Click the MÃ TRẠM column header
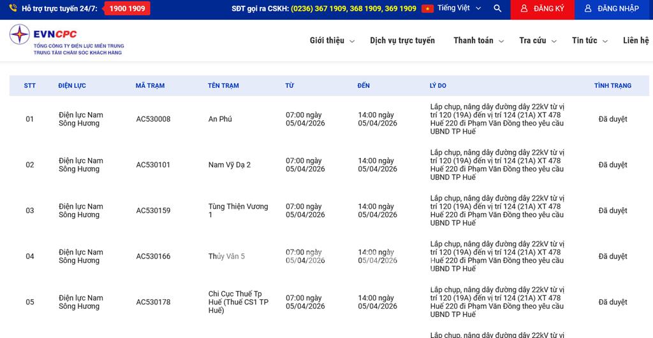Screen dimensions: 653x338 coord(150,86)
